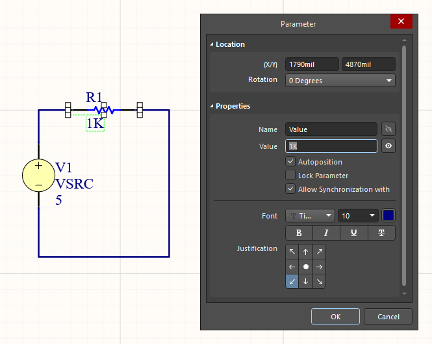
Task: Set justification to top-left arrow
Action: point(292,252)
